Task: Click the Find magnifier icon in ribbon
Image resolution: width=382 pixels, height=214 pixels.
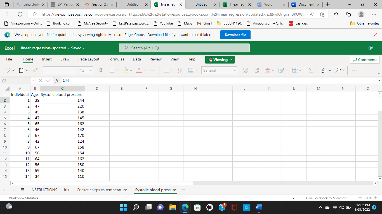Action: [x=338, y=70]
